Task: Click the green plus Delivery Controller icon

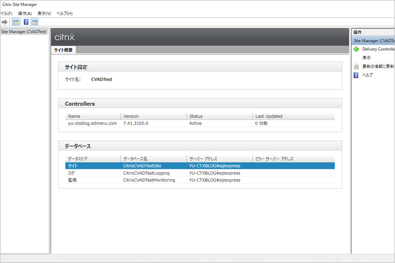Action: point(357,49)
